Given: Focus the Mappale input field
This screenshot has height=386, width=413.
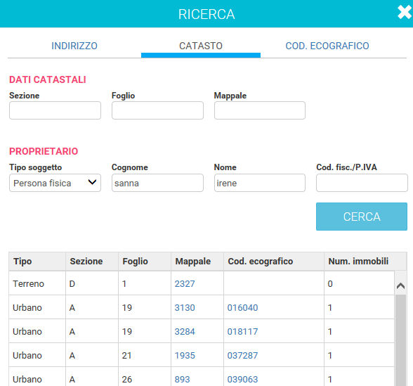Looking at the screenshot, I should click(x=260, y=110).
